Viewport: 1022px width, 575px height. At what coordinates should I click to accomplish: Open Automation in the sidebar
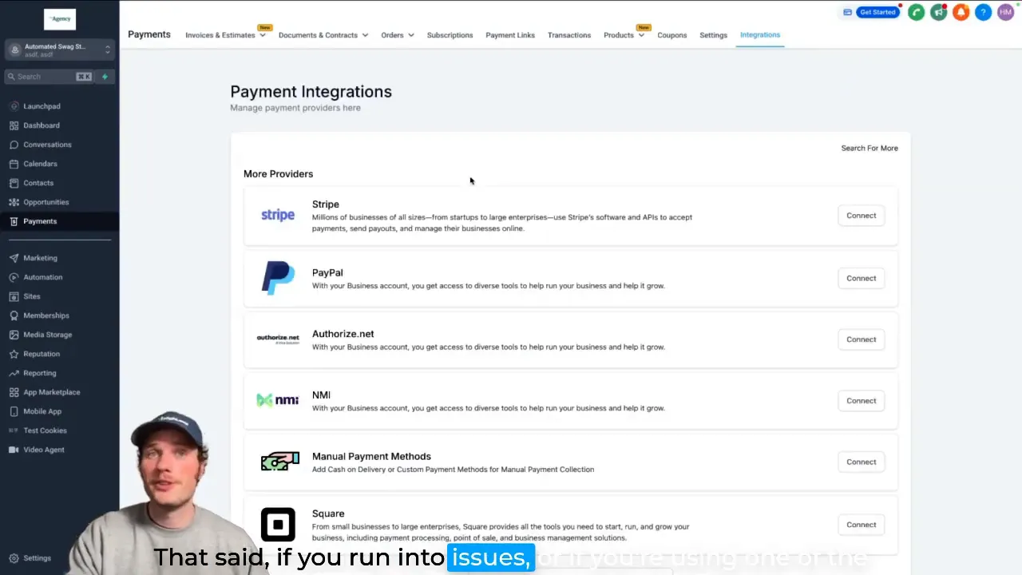[x=42, y=277]
